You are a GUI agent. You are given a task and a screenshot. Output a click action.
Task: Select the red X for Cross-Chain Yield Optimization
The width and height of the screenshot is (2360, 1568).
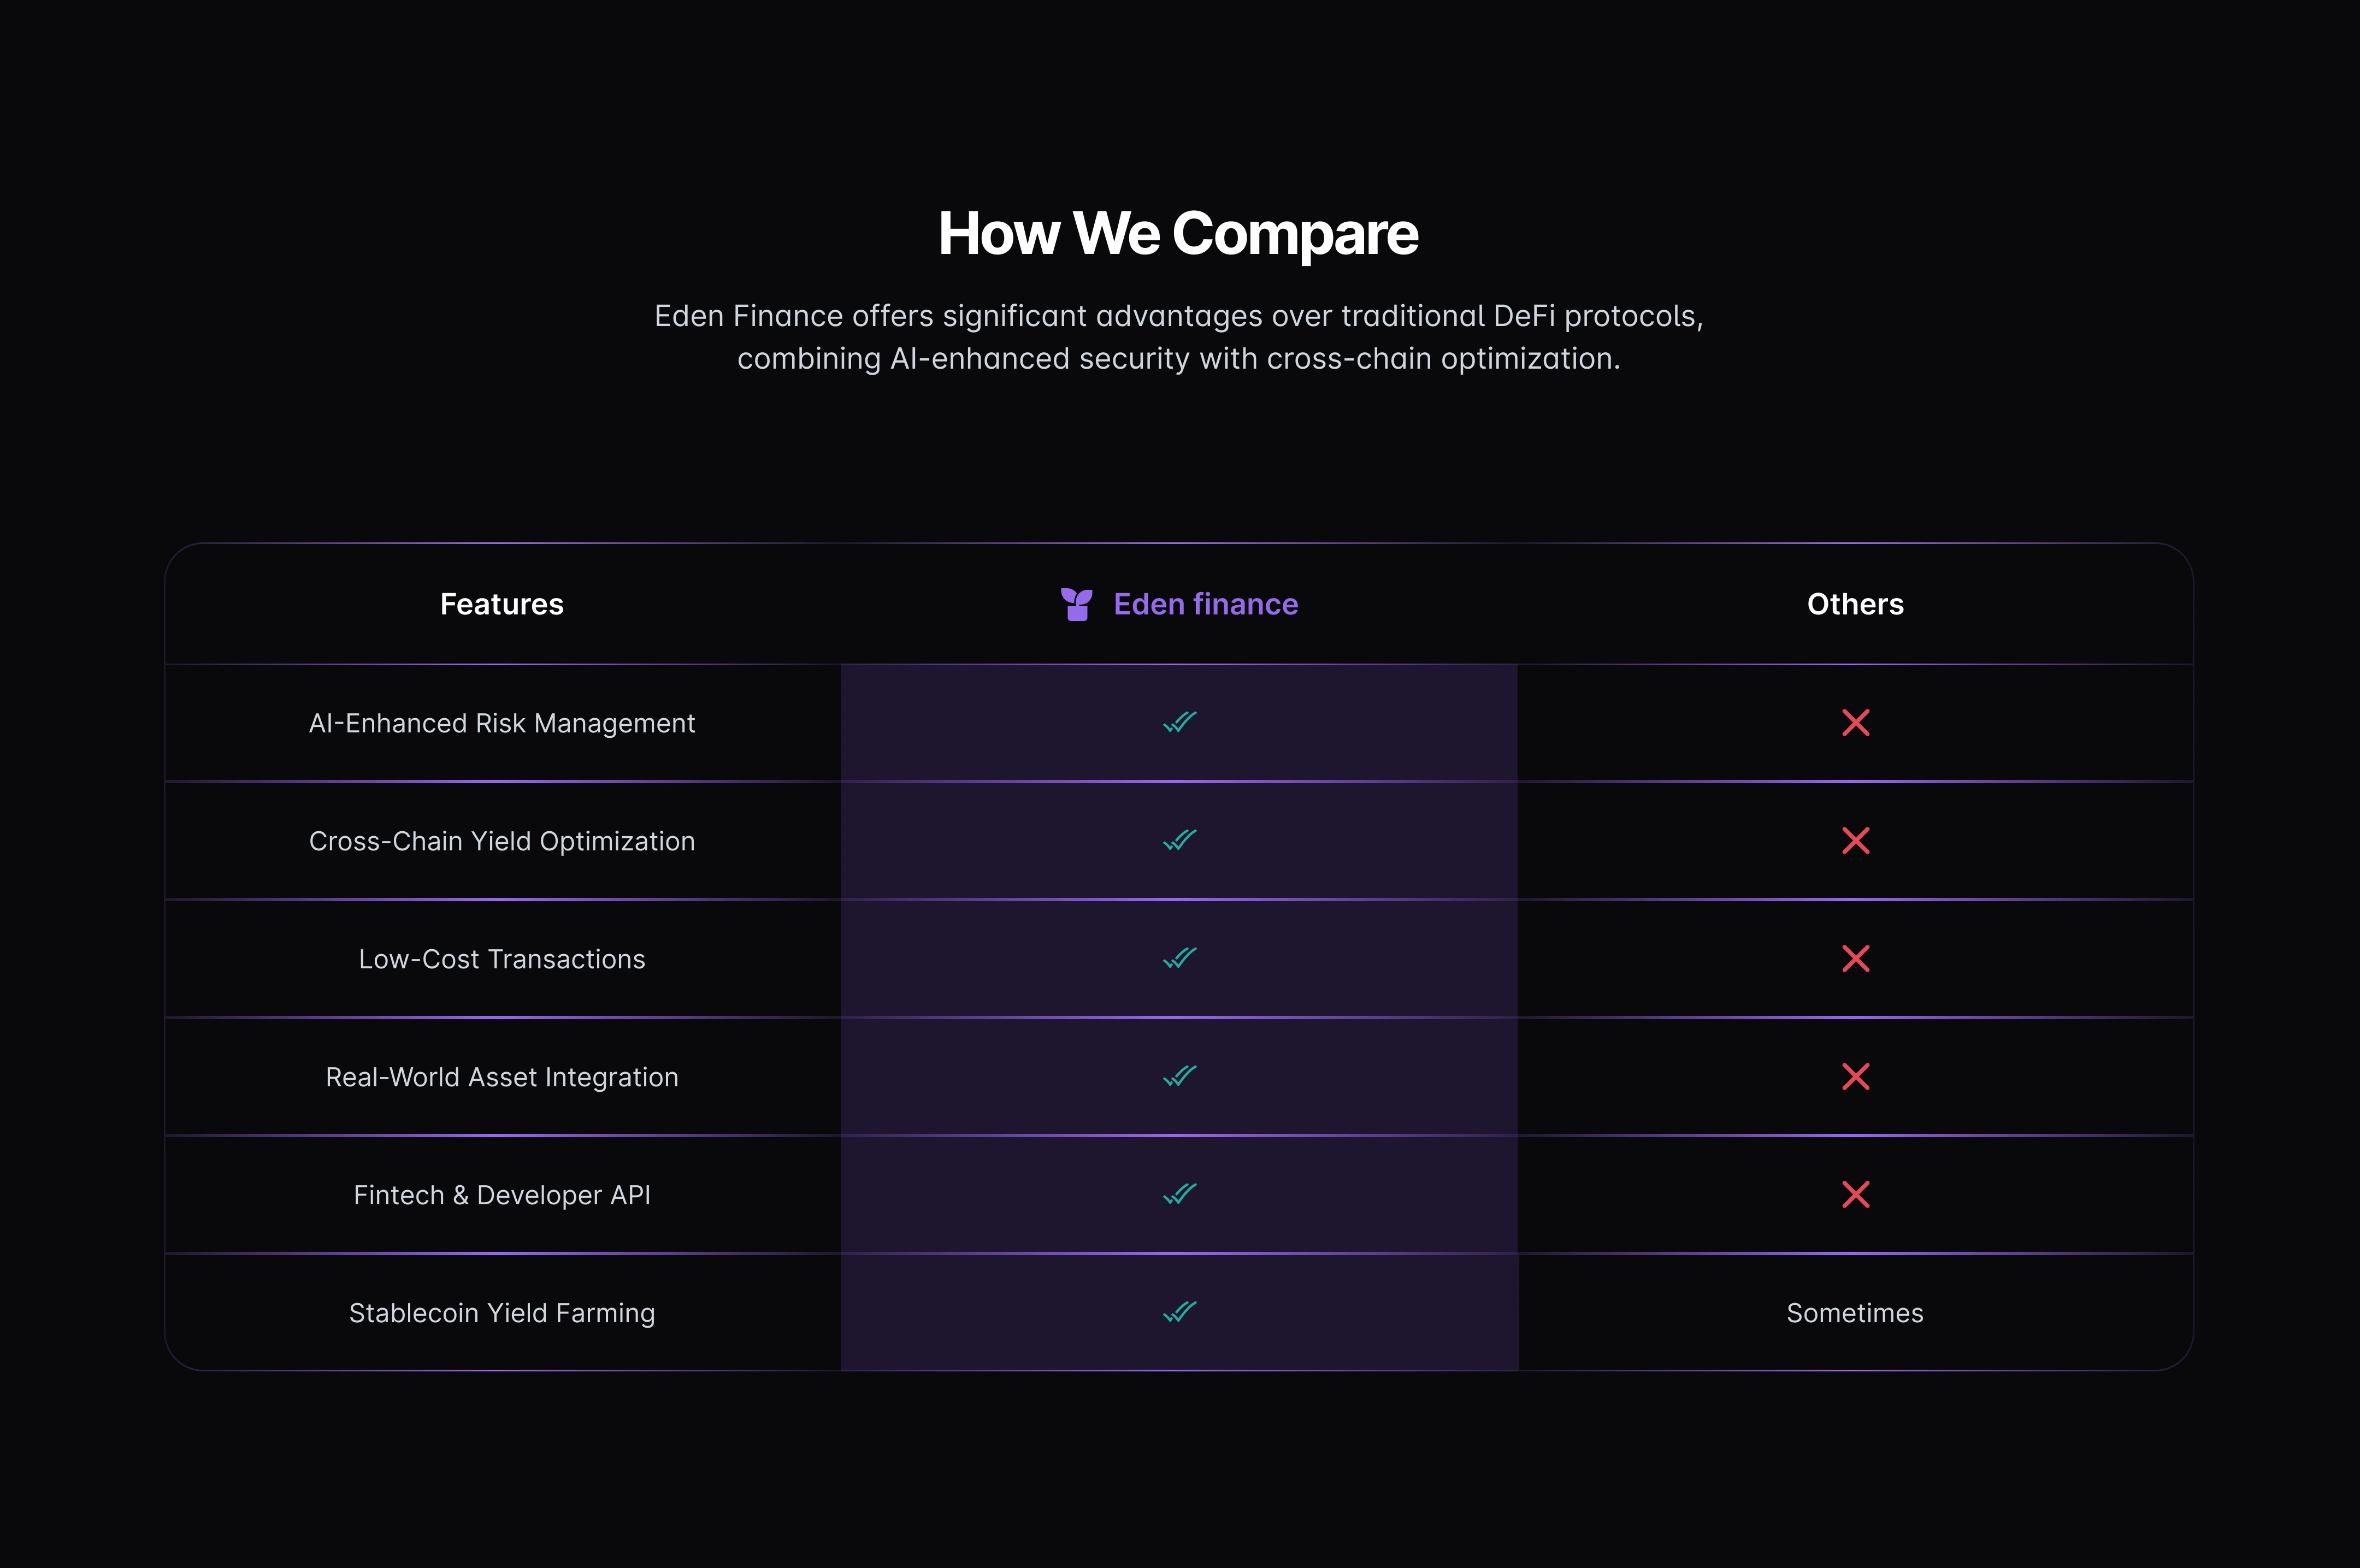tap(1855, 840)
